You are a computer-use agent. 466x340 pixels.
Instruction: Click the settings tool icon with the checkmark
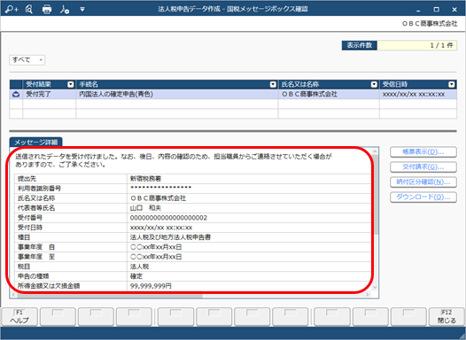point(65,9)
